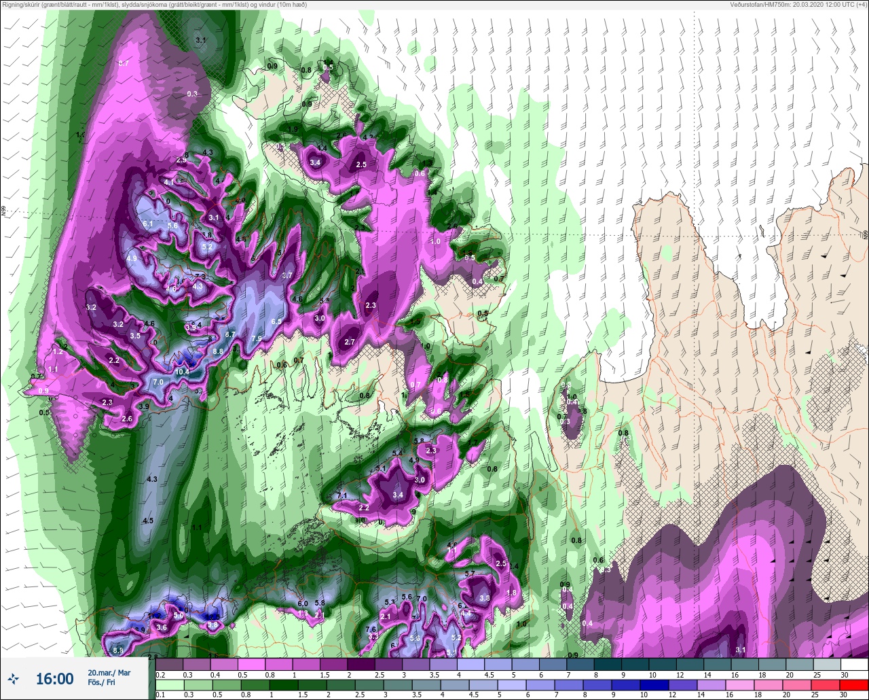Select the dark purple swatch between 2 and 2.5, upper legend
This screenshot has width=869, height=700.
360,664
